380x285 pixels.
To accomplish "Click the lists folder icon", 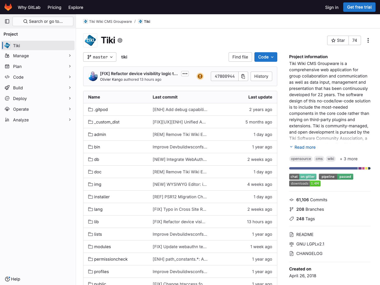I will [91, 234].
